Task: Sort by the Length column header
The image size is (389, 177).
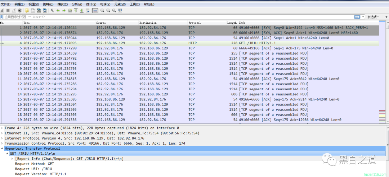Action: 232,23
